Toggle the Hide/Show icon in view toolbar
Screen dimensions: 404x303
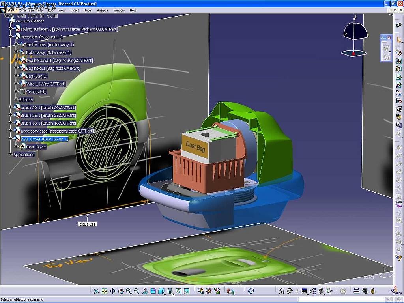click(178, 291)
